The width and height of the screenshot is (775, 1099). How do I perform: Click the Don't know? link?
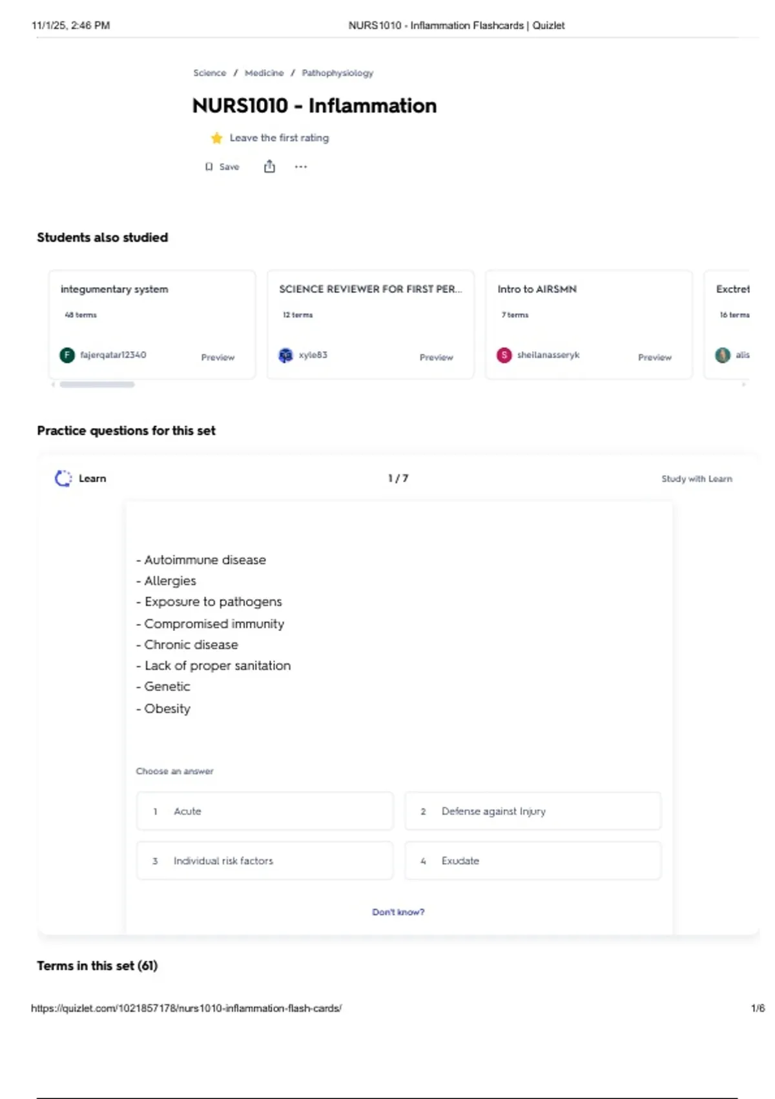point(398,912)
